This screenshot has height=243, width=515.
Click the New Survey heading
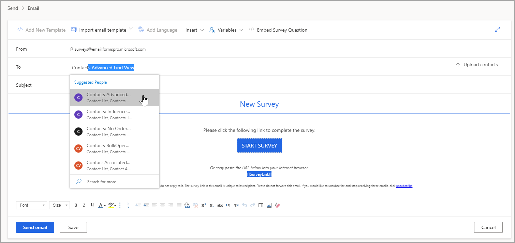tap(259, 104)
